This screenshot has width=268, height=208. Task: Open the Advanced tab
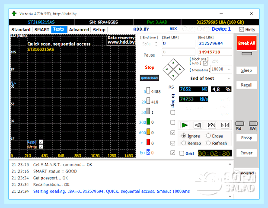(x=79, y=29)
